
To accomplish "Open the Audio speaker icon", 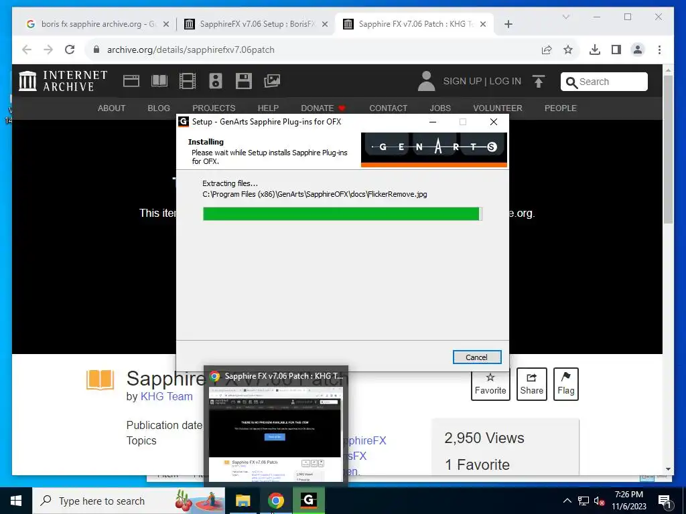I will (x=215, y=81).
